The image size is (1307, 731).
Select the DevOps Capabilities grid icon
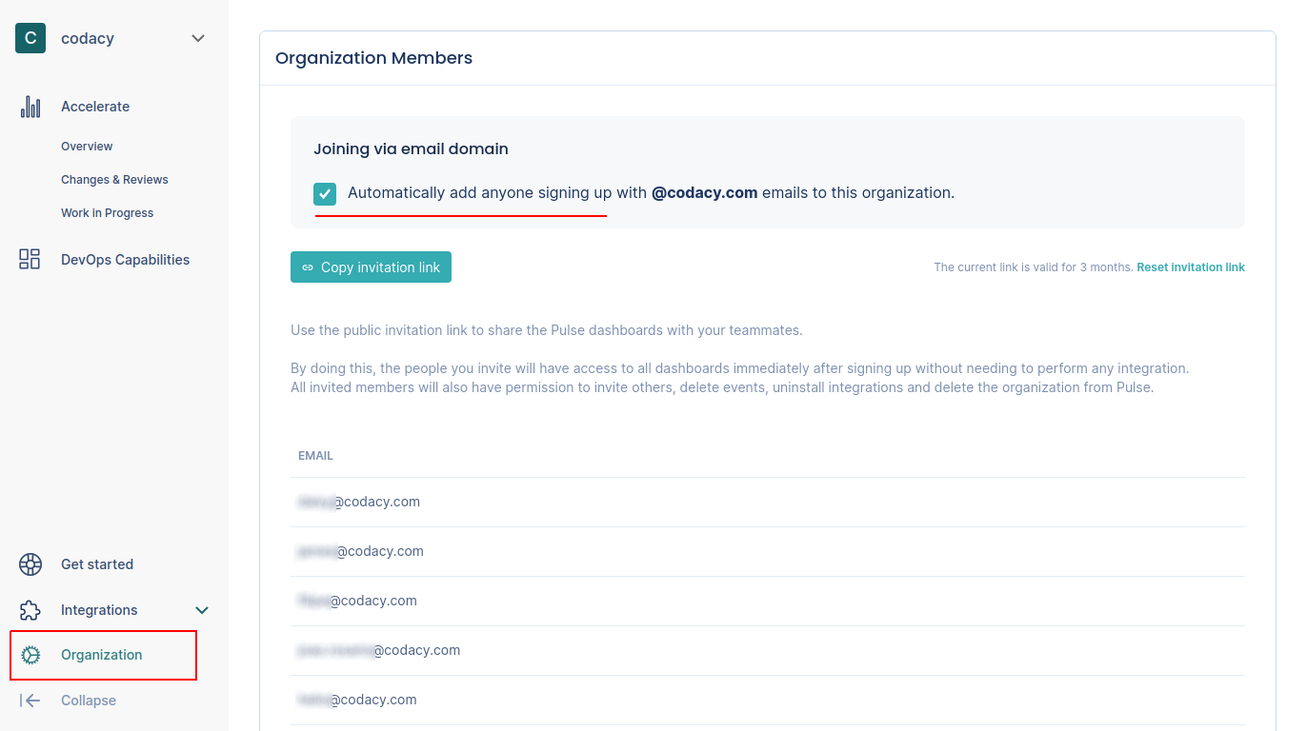click(x=30, y=259)
